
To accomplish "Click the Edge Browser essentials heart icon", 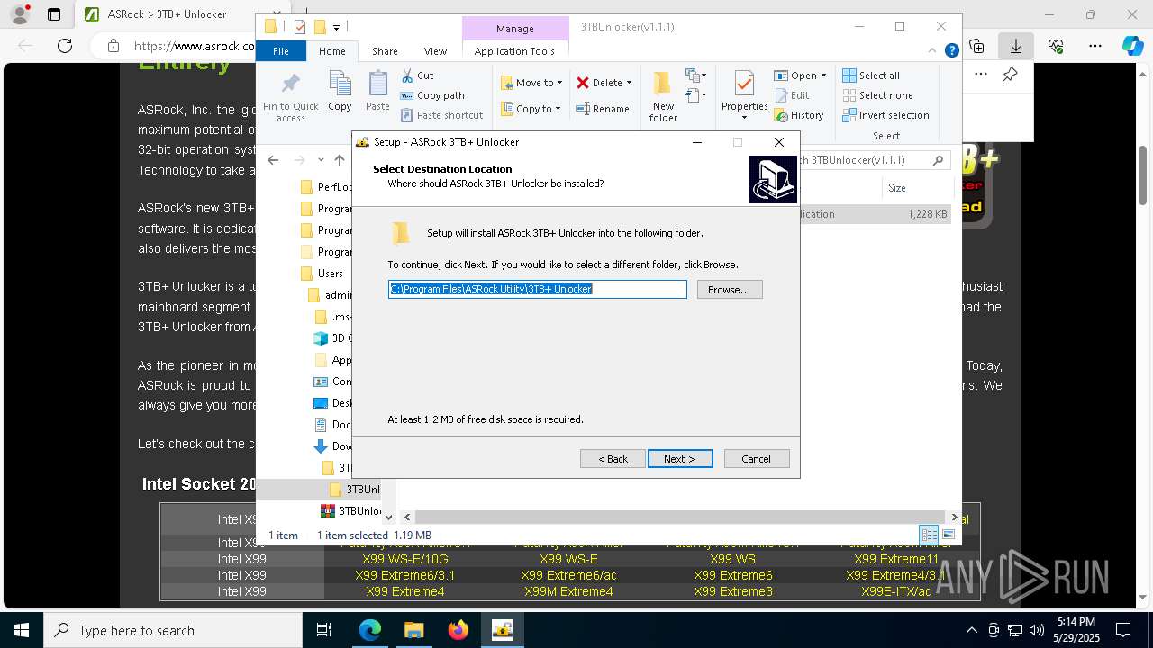I will coord(1056,46).
